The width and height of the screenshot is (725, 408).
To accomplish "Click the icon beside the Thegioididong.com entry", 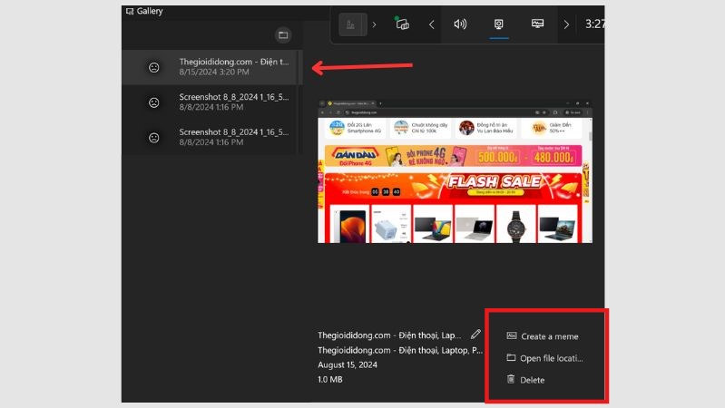I will pyautogui.click(x=154, y=67).
